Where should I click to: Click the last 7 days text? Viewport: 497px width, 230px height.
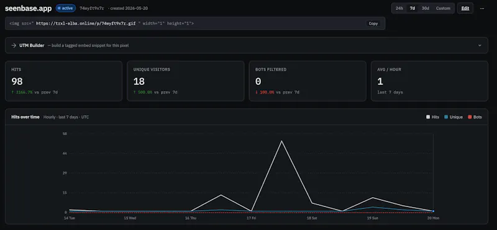pos(390,92)
